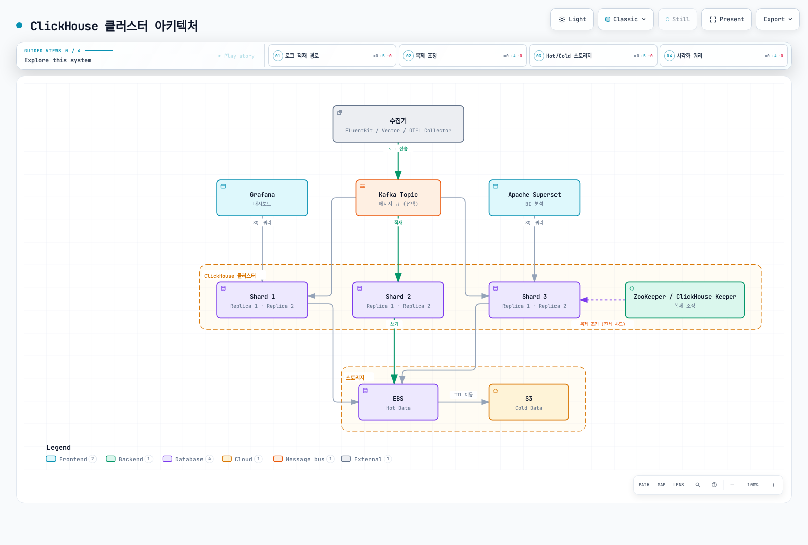Select guided view 04 시각화 쿼리
The image size is (808, 545).
click(x=724, y=56)
